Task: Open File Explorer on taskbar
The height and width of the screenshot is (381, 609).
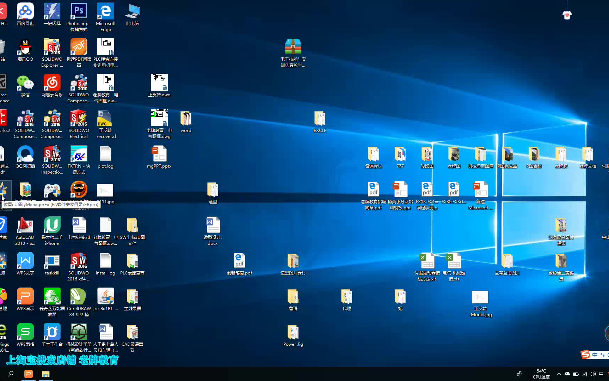Action: coord(46,374)
